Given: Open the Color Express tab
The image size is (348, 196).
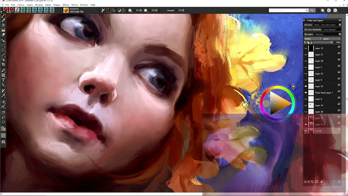Looking at the screenshot, I should [329, 29].
